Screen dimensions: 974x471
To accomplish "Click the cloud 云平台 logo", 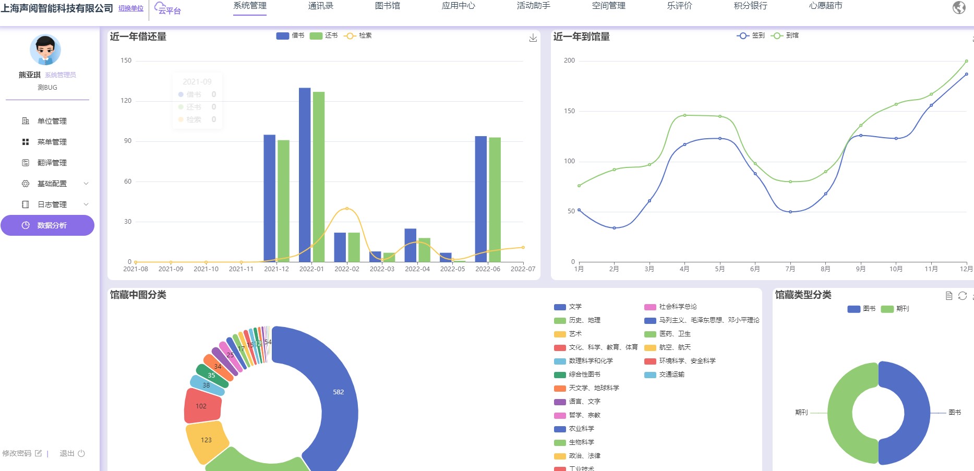I will point(167,9).
